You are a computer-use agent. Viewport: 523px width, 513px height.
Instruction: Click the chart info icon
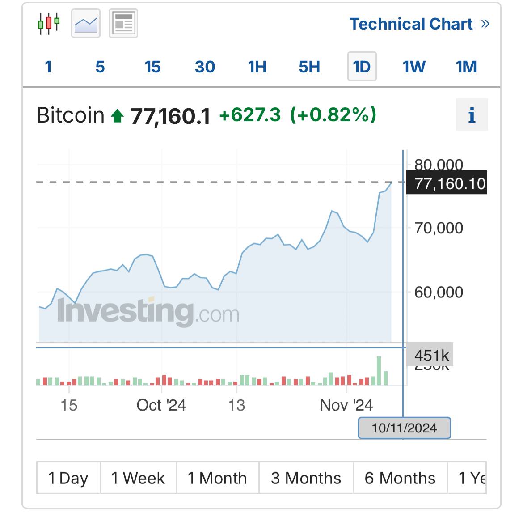[472, 115]
